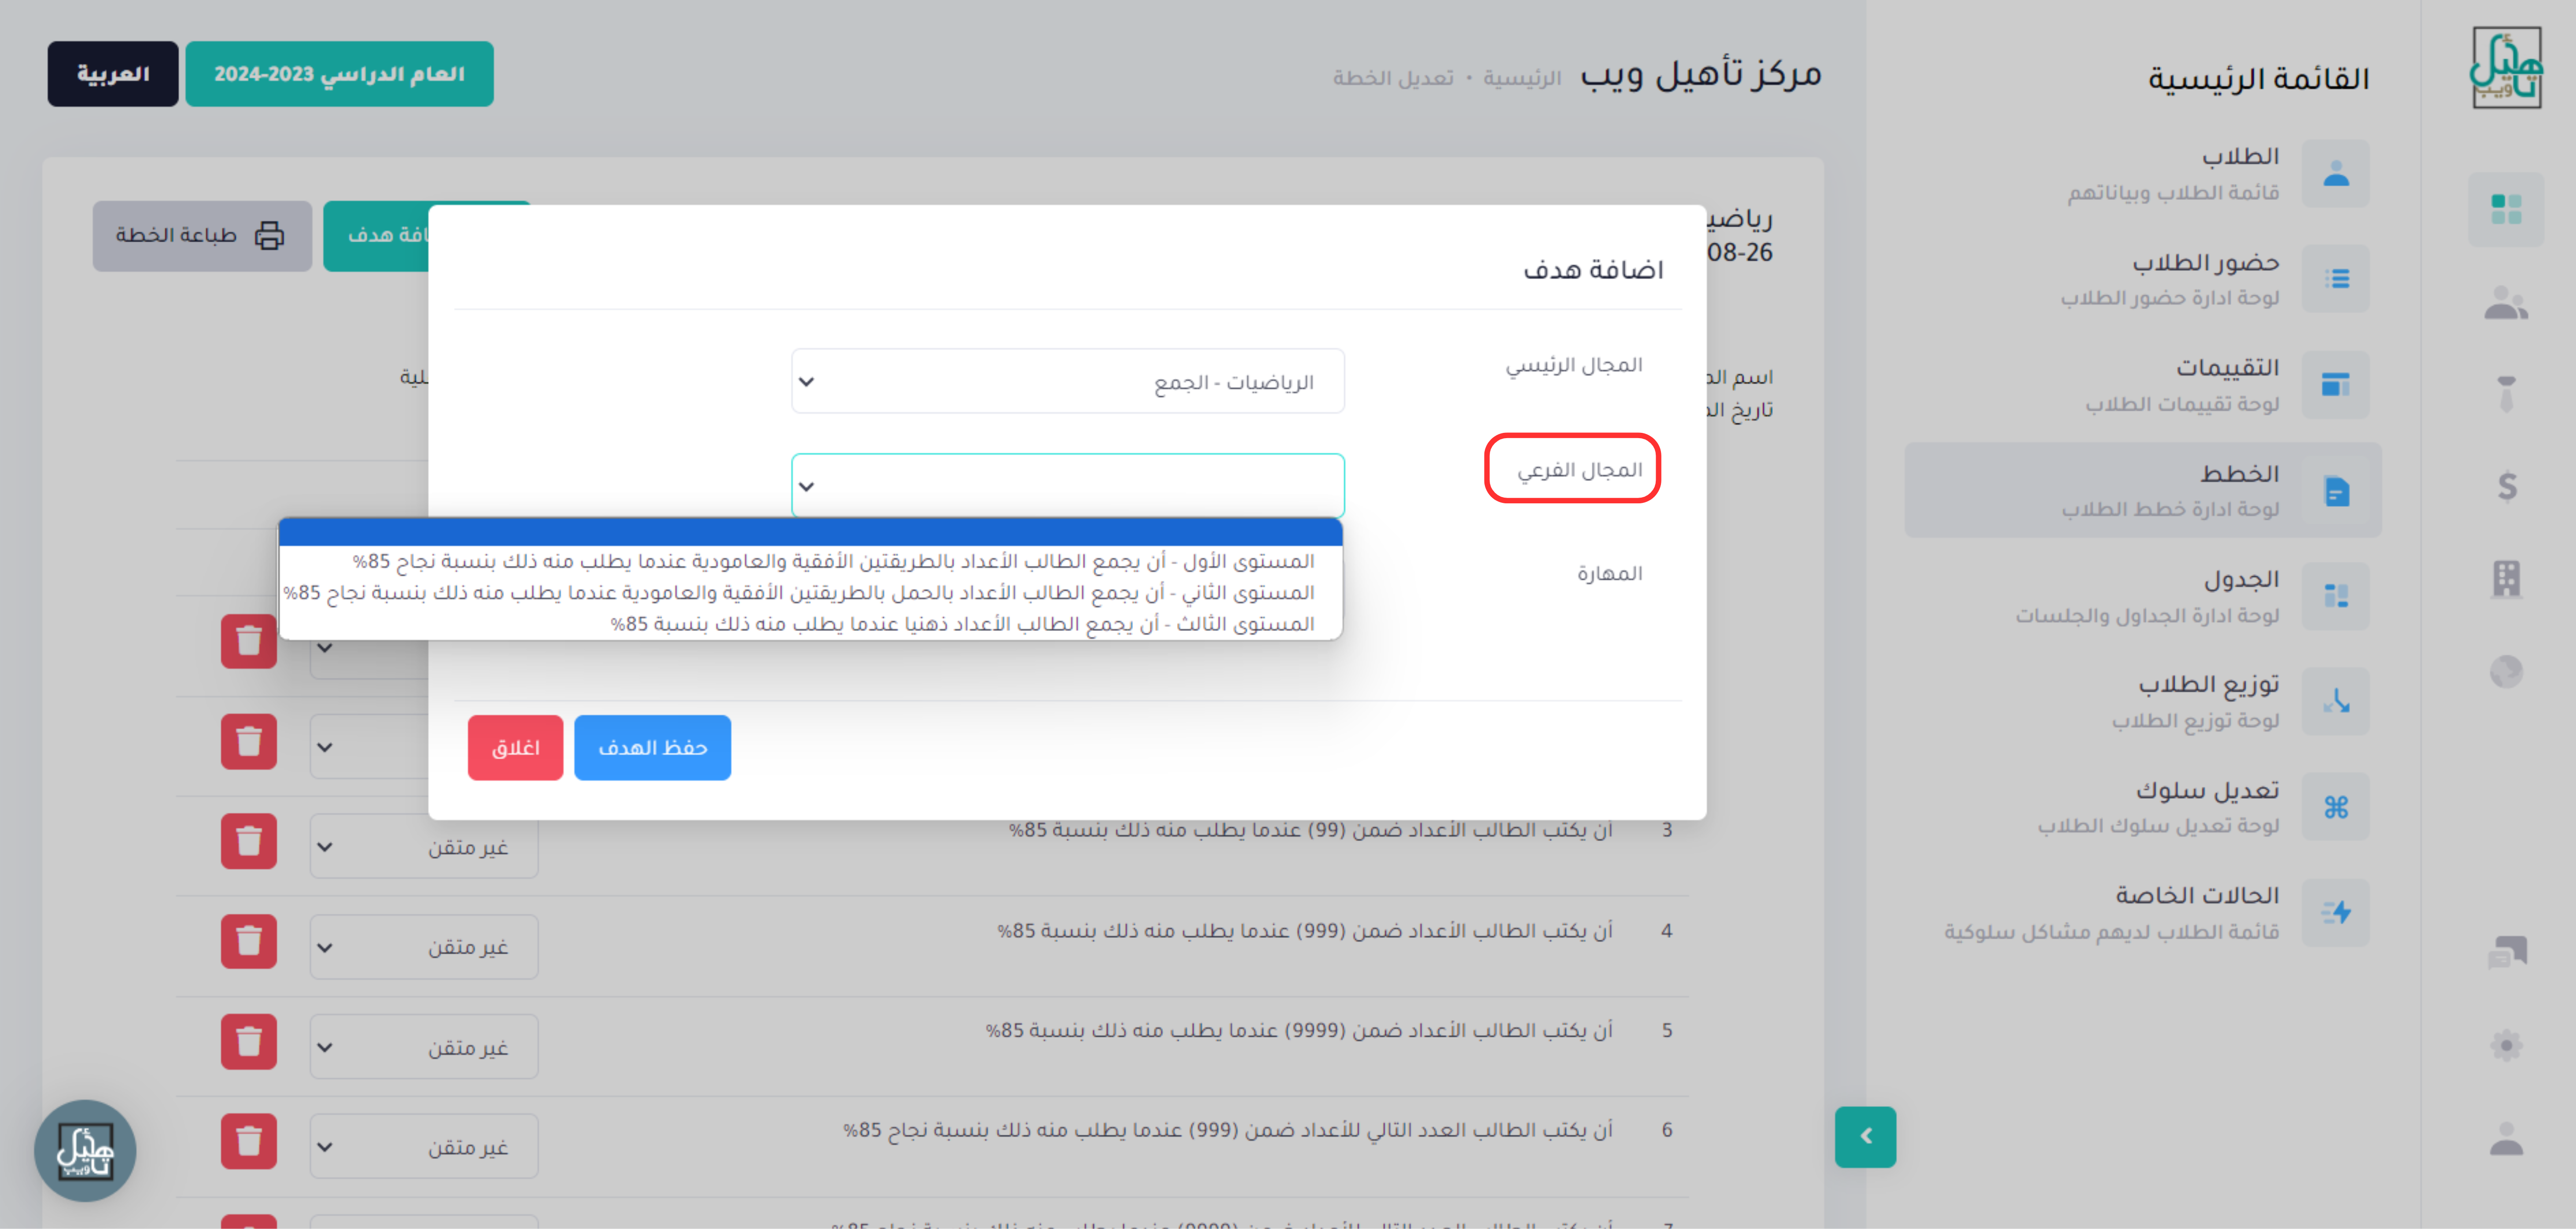Click the dollar sign finance icon

pos(2506,486)
